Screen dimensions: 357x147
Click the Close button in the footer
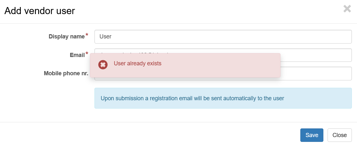339,135
